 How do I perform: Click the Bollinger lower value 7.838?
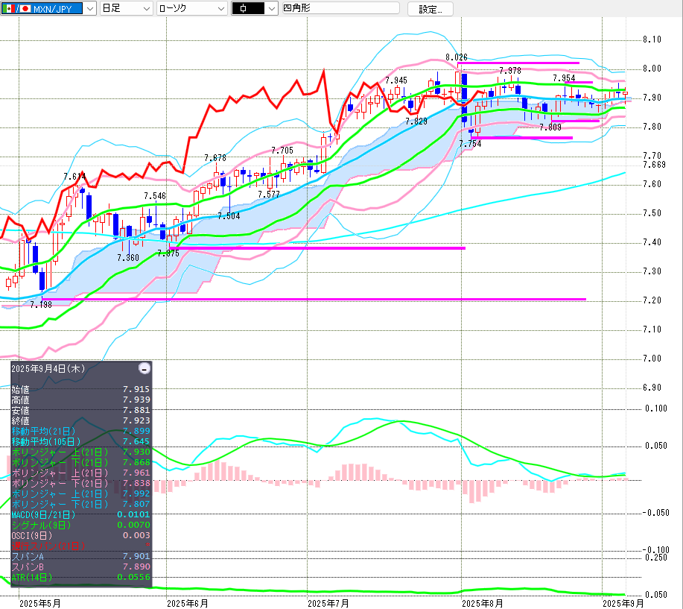click(136, 484)
